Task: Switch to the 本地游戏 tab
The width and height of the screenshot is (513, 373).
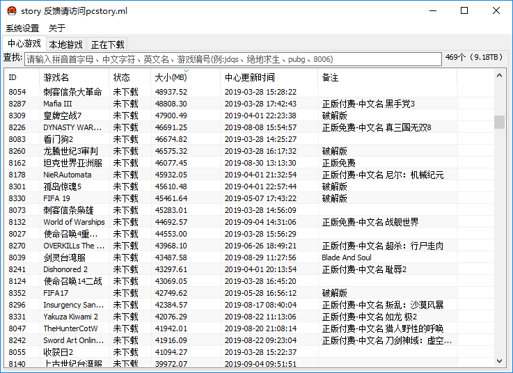Action: pyautogui.click(x=65, y=45)
